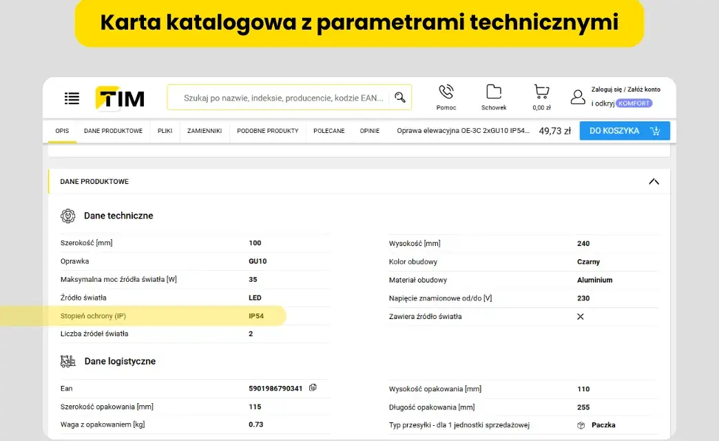Click the X mark for Zawiera źródło światła

[x=581, y=317]
